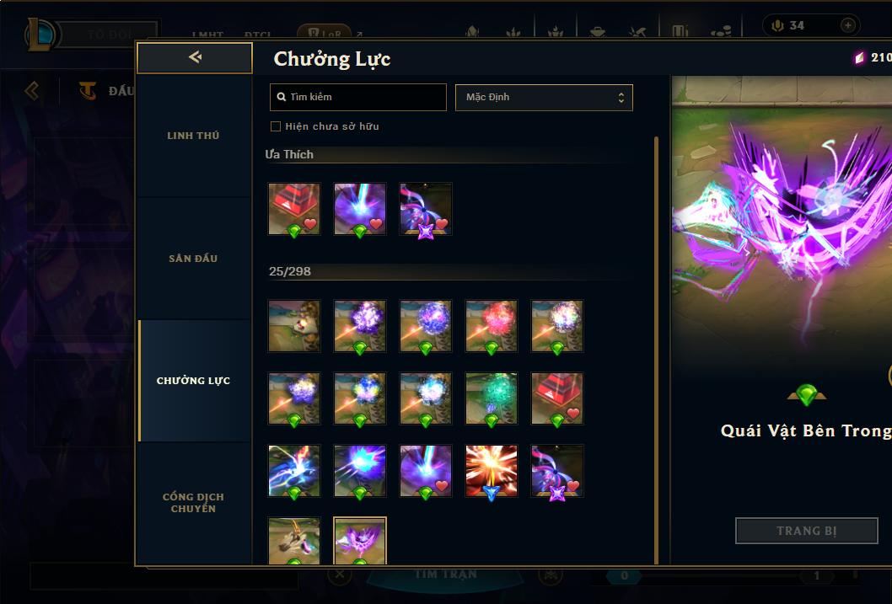Select the green firework boom thumbnail
892x604 pixels.
(x=492, y=399)
